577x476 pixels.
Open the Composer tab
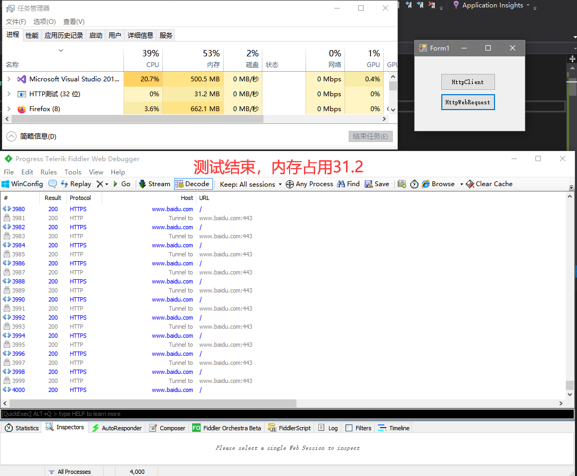(x=167, y=428)
